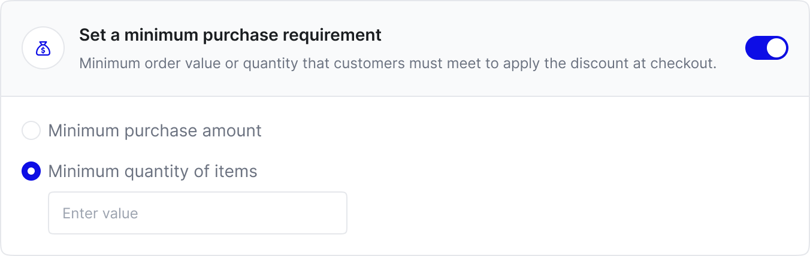Click the Minimum quantity of items radio button
Image resolution: width=810 pixels, height=256 pixels.
[31, 172]
